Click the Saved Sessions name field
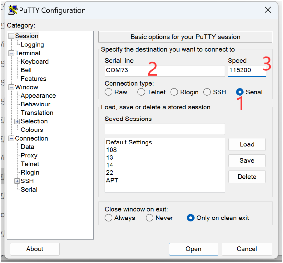Image resolution: width=283 pixels, height=263 pixels. click(165, 129)
